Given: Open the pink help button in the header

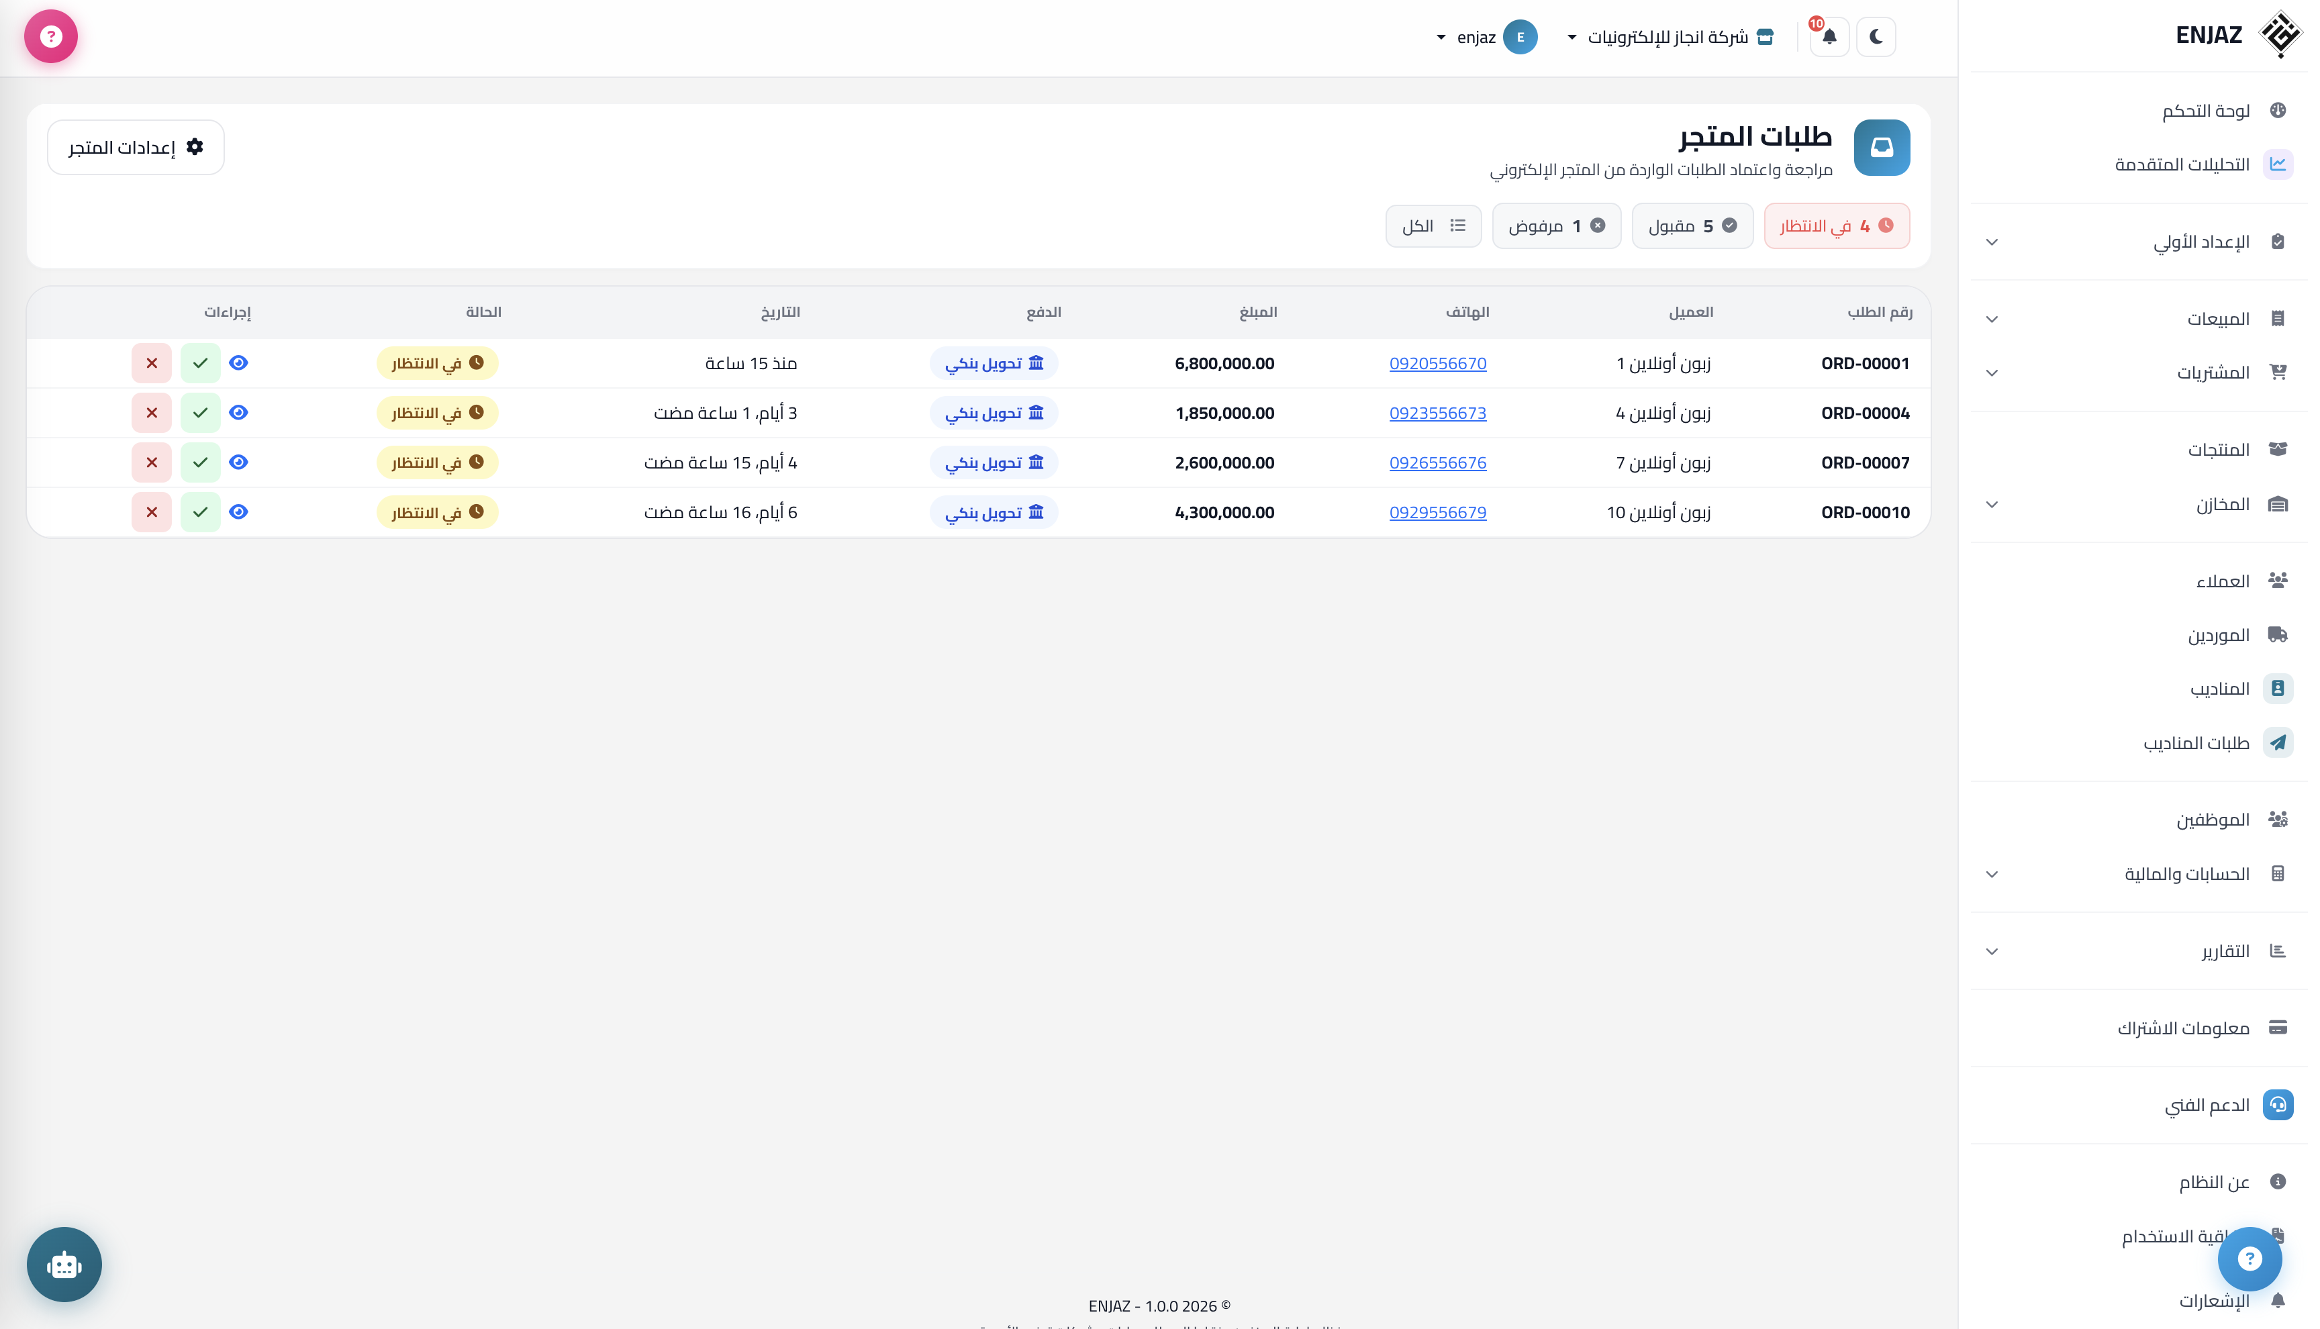Looking at the screenshot, I should (51, 36).
